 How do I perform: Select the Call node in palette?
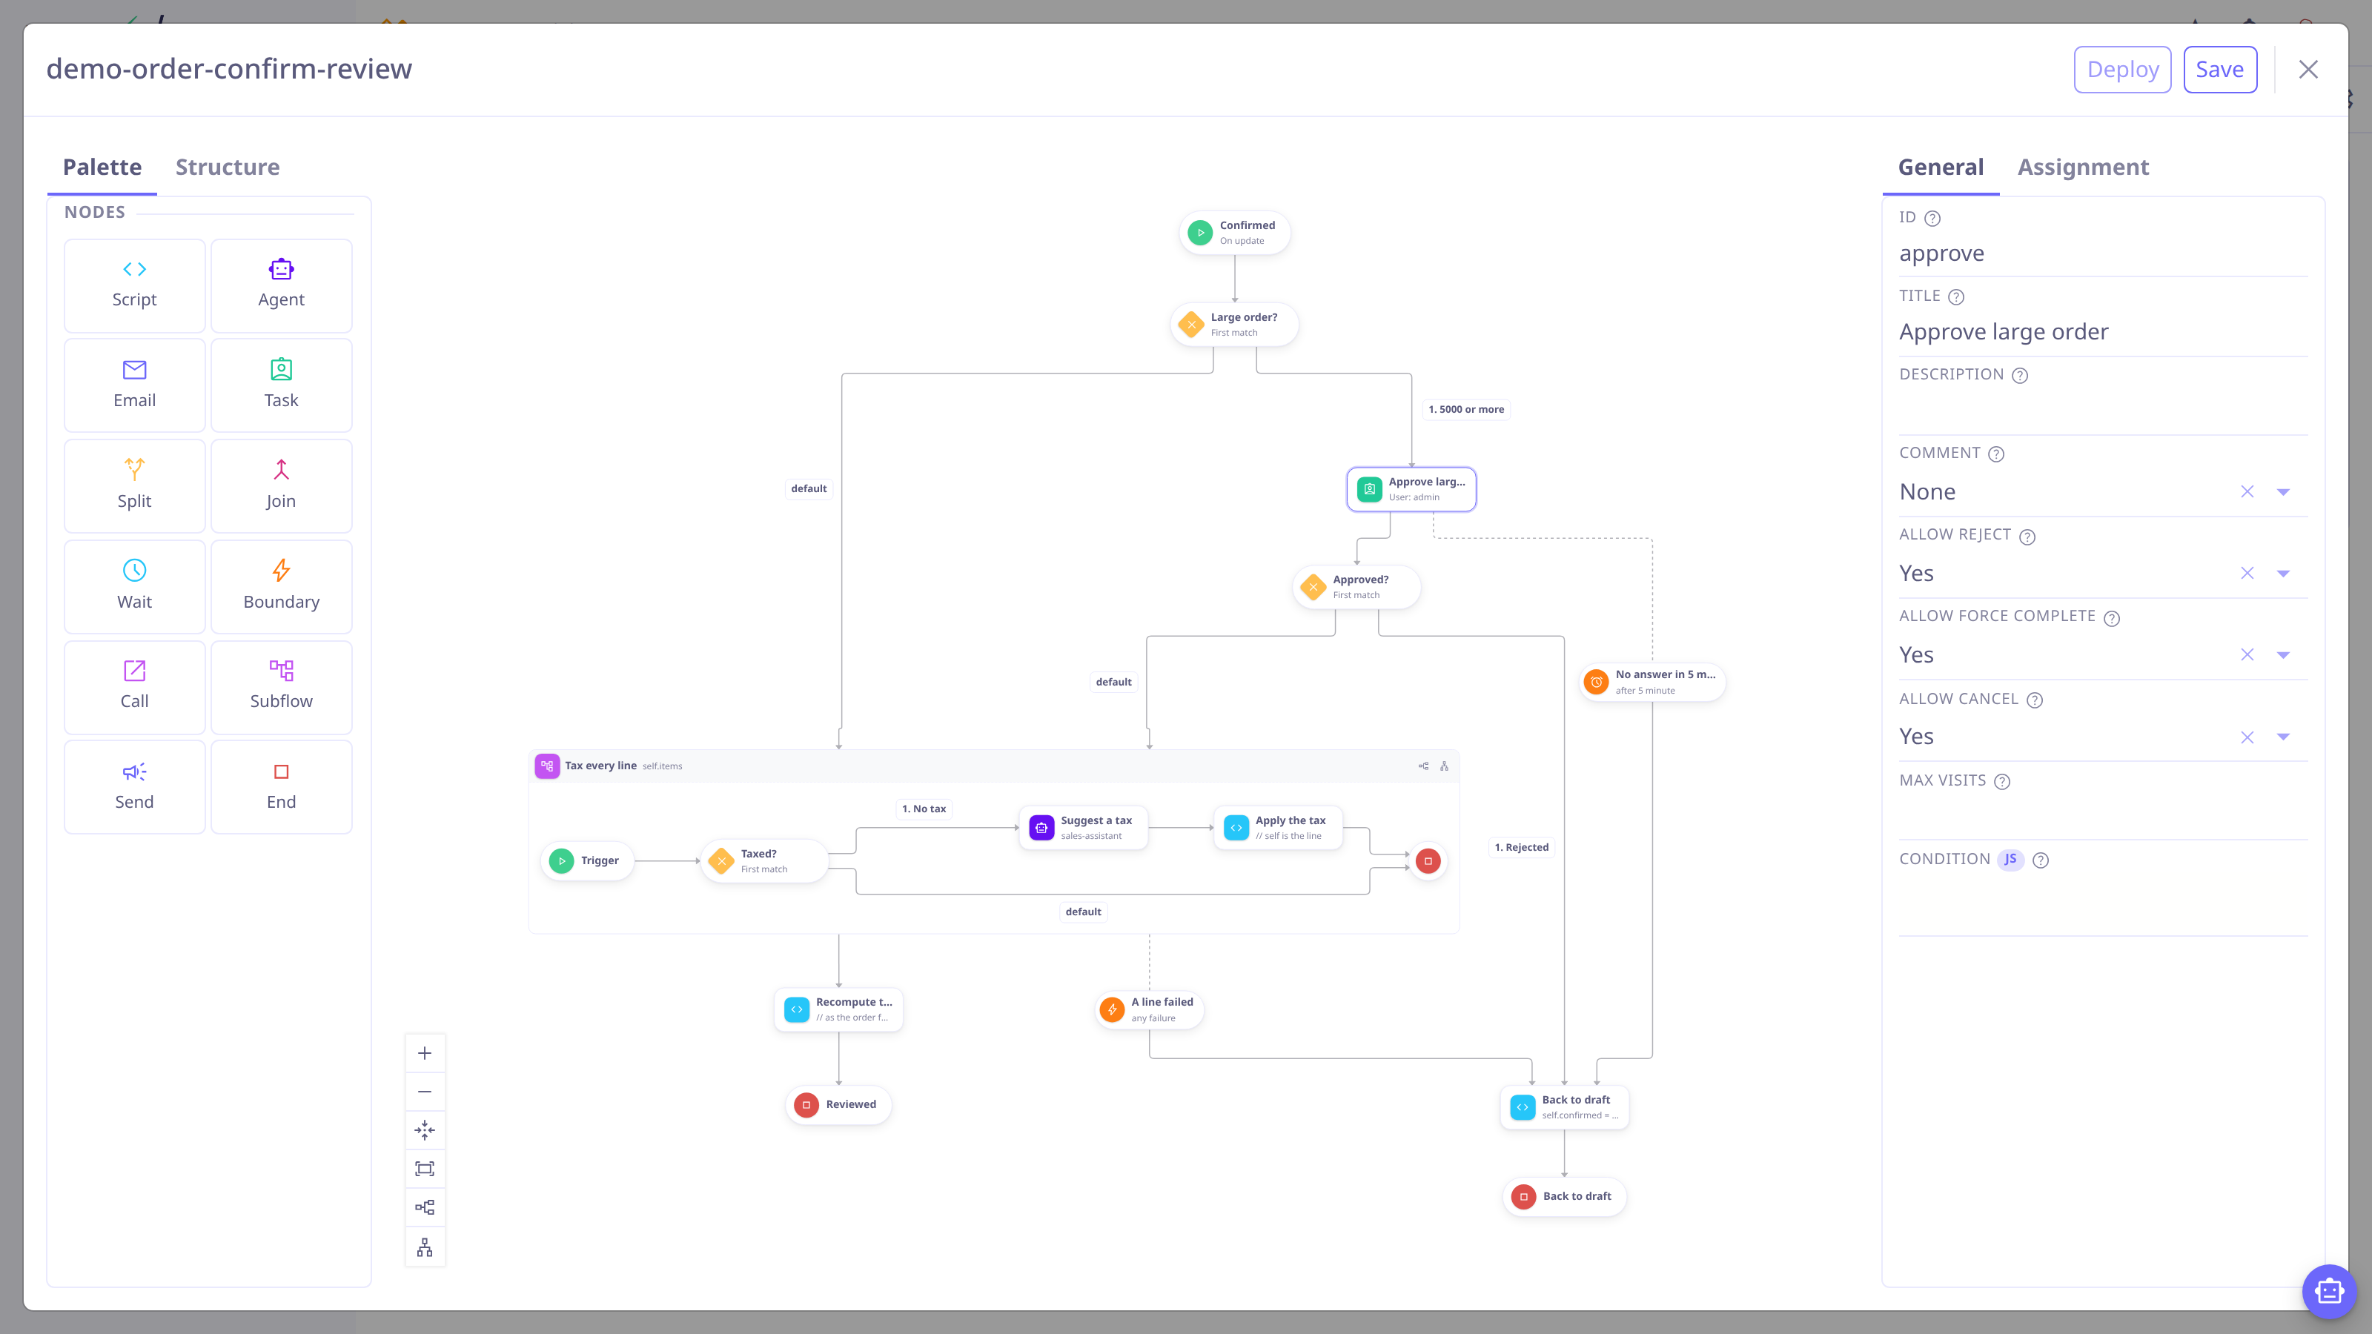[134, 687]
